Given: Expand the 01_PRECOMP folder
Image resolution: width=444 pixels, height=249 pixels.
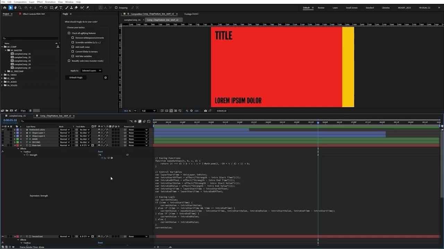Looking at the screenshot, I should tap(5, 71).
